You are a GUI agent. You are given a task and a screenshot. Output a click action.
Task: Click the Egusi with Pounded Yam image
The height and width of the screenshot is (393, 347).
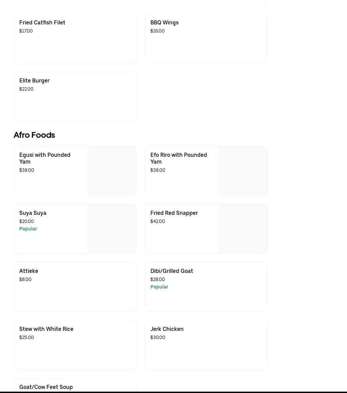coord(111,171)
